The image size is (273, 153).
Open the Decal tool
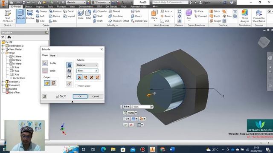point(68,11)
